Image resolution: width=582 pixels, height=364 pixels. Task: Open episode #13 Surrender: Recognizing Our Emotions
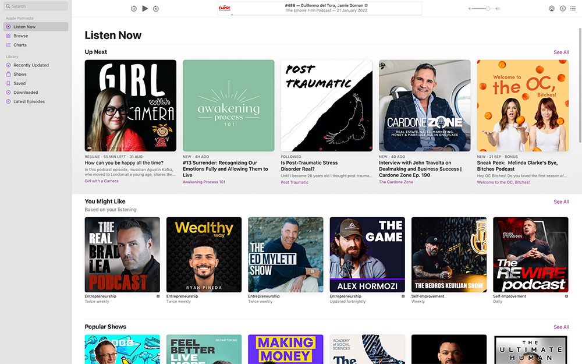(x=225, y=169)
